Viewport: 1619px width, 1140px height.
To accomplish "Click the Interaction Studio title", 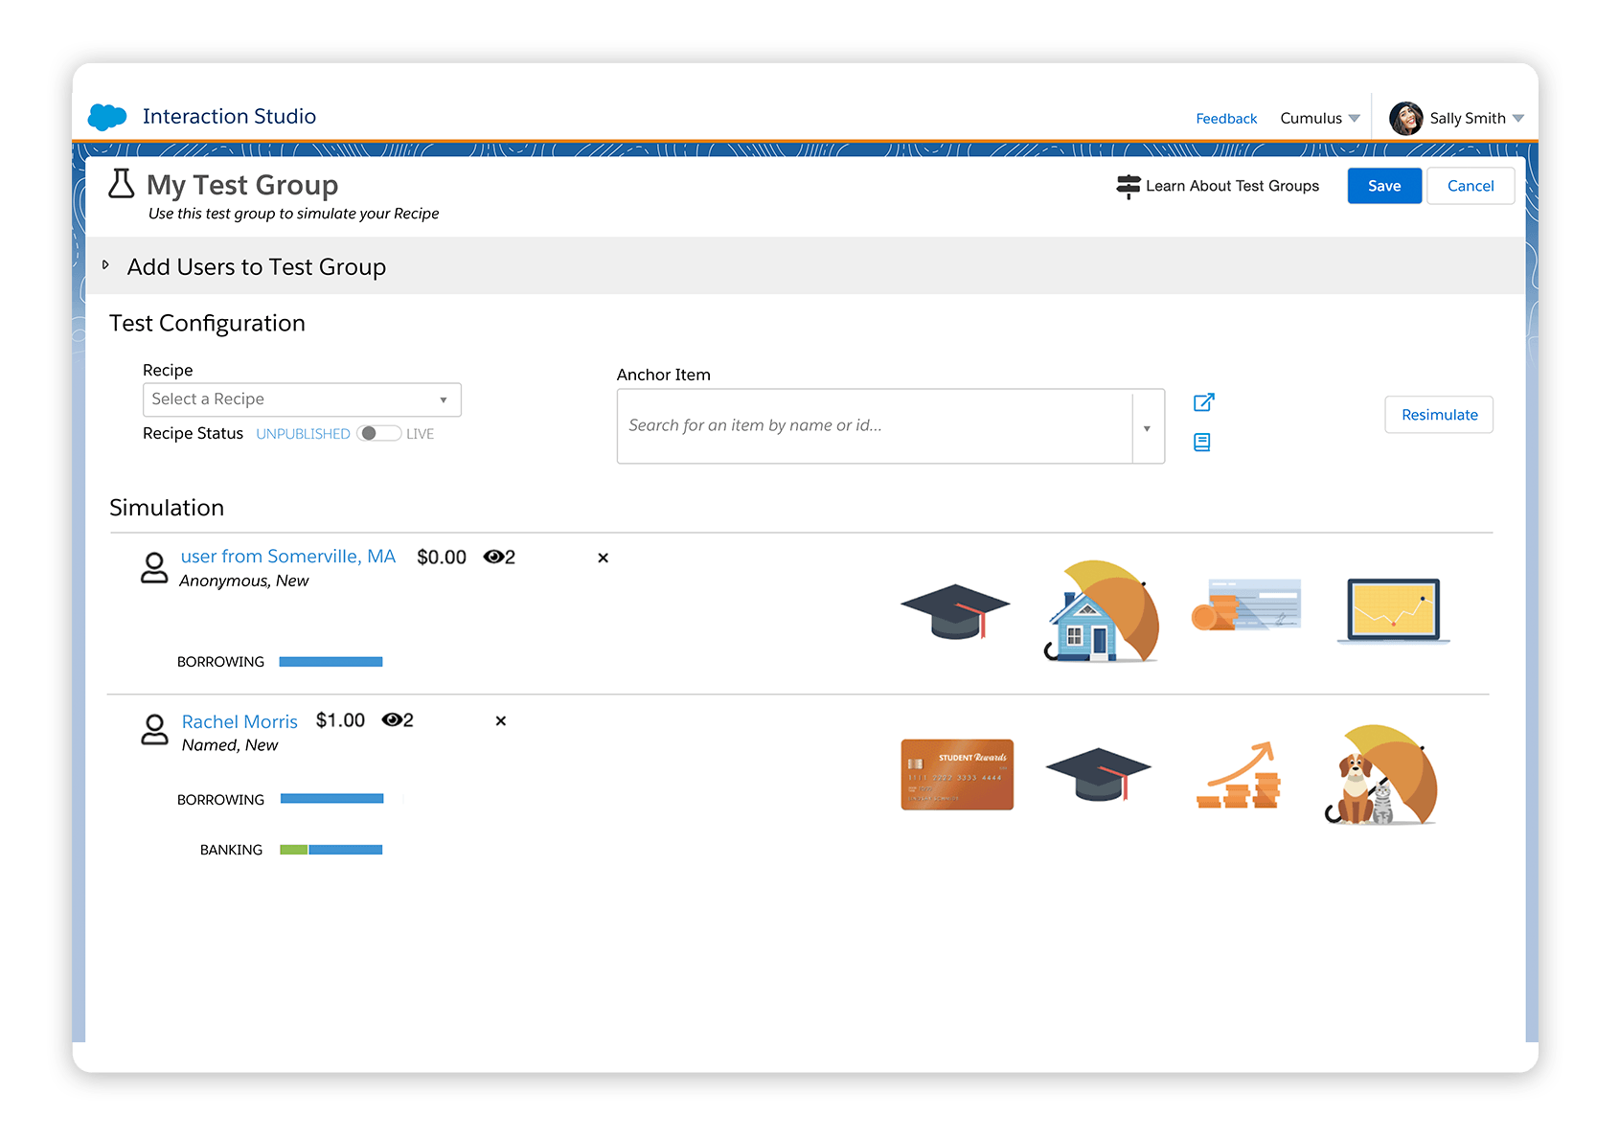I will 229,116.
